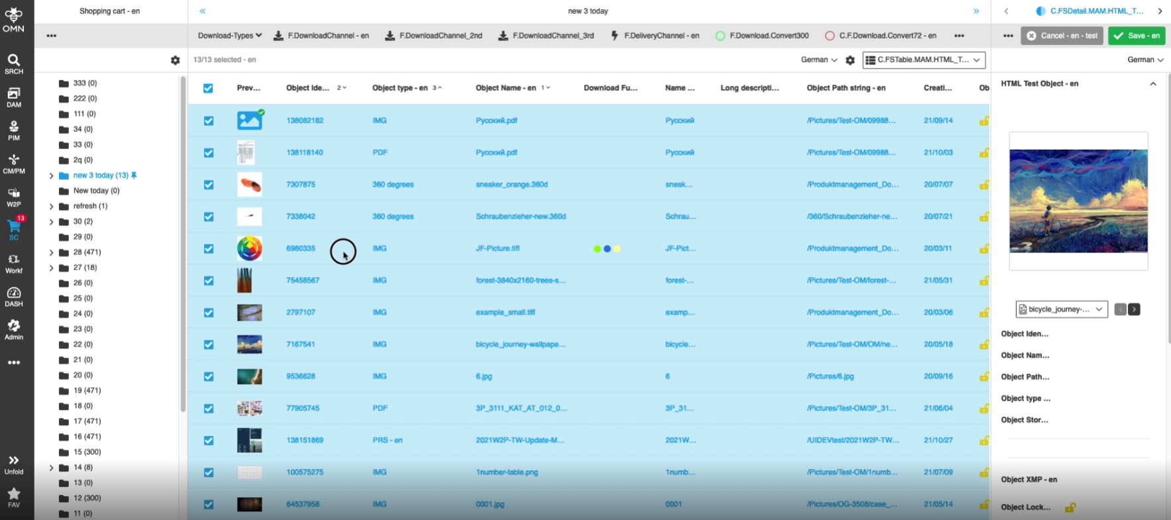Uncheck row 138118140 checkbox
Image resolution: width=1171 pixels, height=520 pixels.
click(208, 152)
